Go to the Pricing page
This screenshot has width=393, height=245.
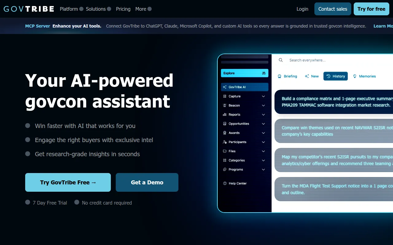[x=123, y=9]
